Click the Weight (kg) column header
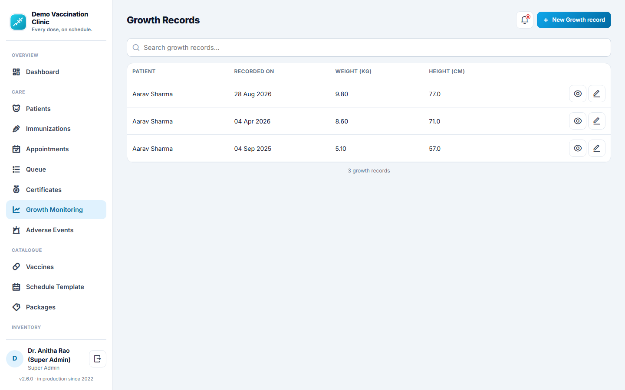The height and width of the screenshot is (390, 625). point(353,71)
